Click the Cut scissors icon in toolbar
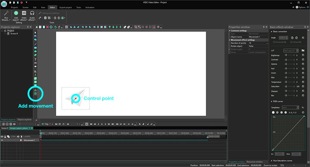Image resolution: width=310 pixels, height=167 pixels. 37,27
